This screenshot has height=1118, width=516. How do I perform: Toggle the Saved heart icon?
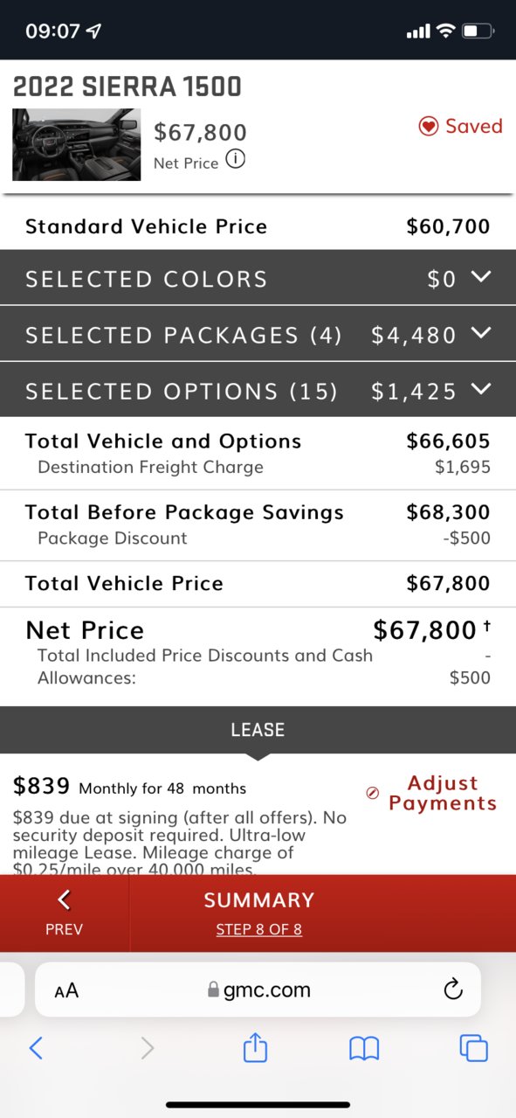pyautogui.click(x=428, y=127)
